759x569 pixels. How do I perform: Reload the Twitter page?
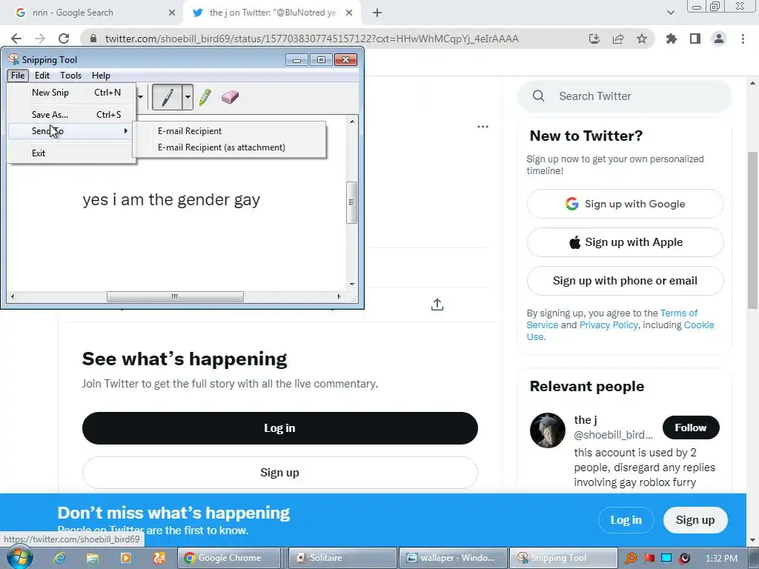coord(64,39)
